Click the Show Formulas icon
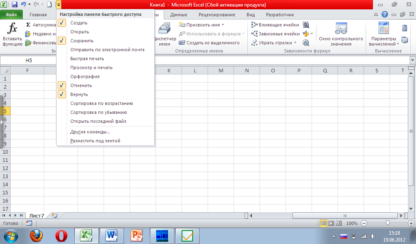 [306, 25]
